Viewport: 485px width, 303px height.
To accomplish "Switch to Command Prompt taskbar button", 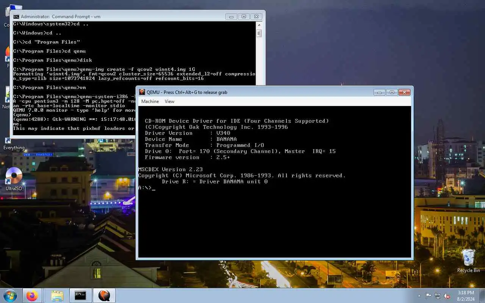I will click(80, 295).
